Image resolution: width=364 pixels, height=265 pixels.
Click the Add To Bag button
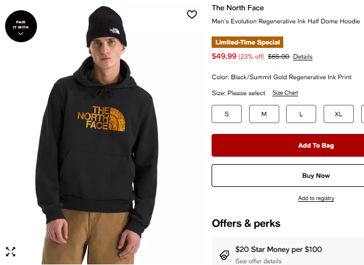287,145
